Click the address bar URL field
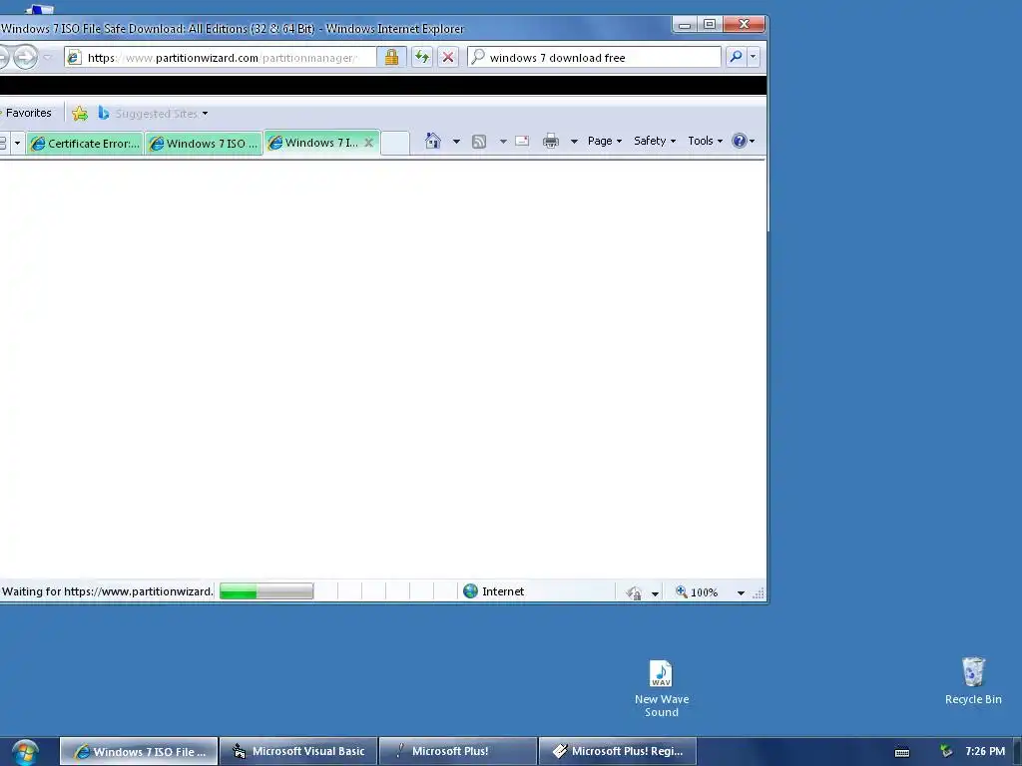Screen dimensions: 1022x766 point(222,57)
